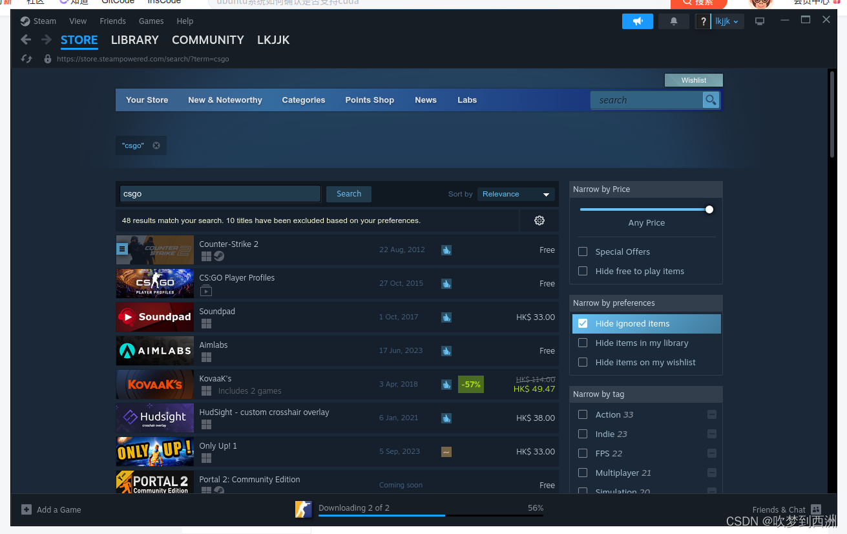The image size is (847, 534).
Task: Open the Friends menu
Action: (113, 21)
